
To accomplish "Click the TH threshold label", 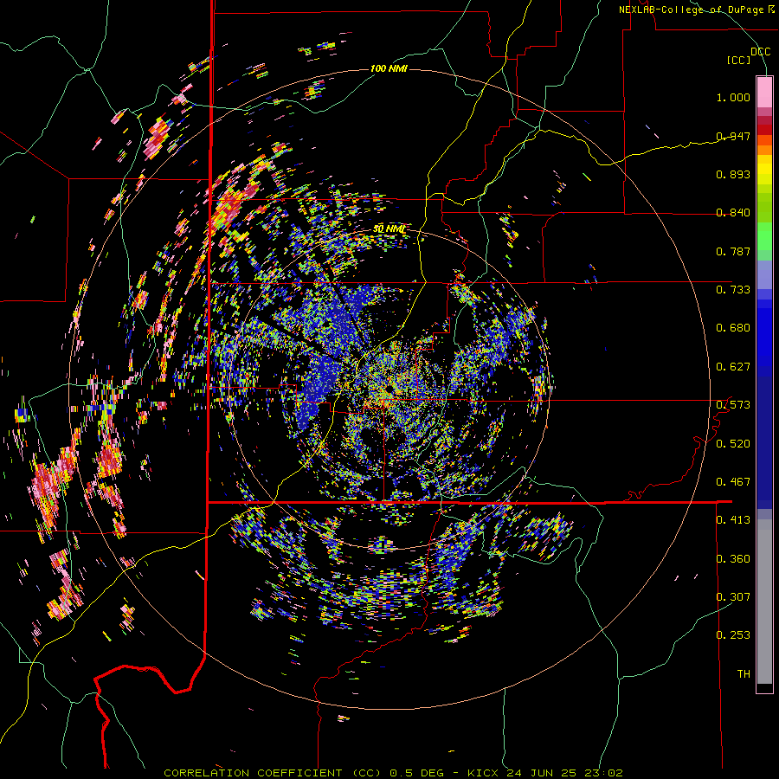I will coord(744,674).
